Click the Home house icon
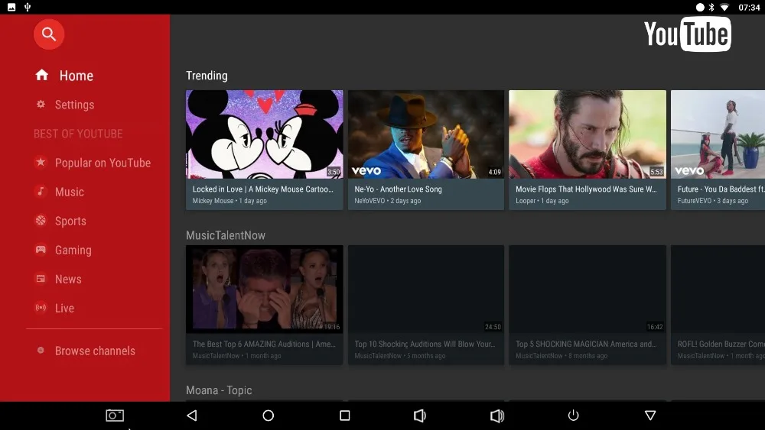The width and height of the screenshot is (765, 430). [42, 75]
